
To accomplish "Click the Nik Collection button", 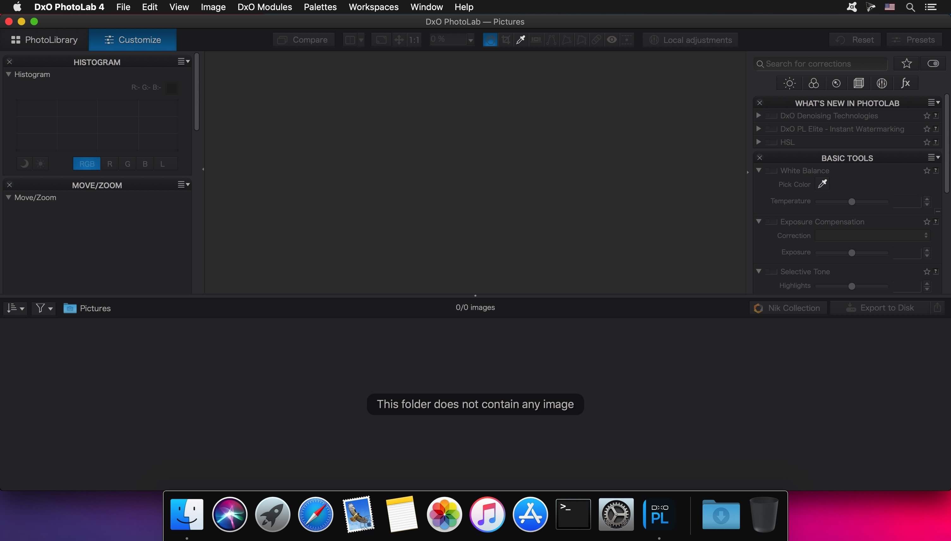I will tap(788, 308).
